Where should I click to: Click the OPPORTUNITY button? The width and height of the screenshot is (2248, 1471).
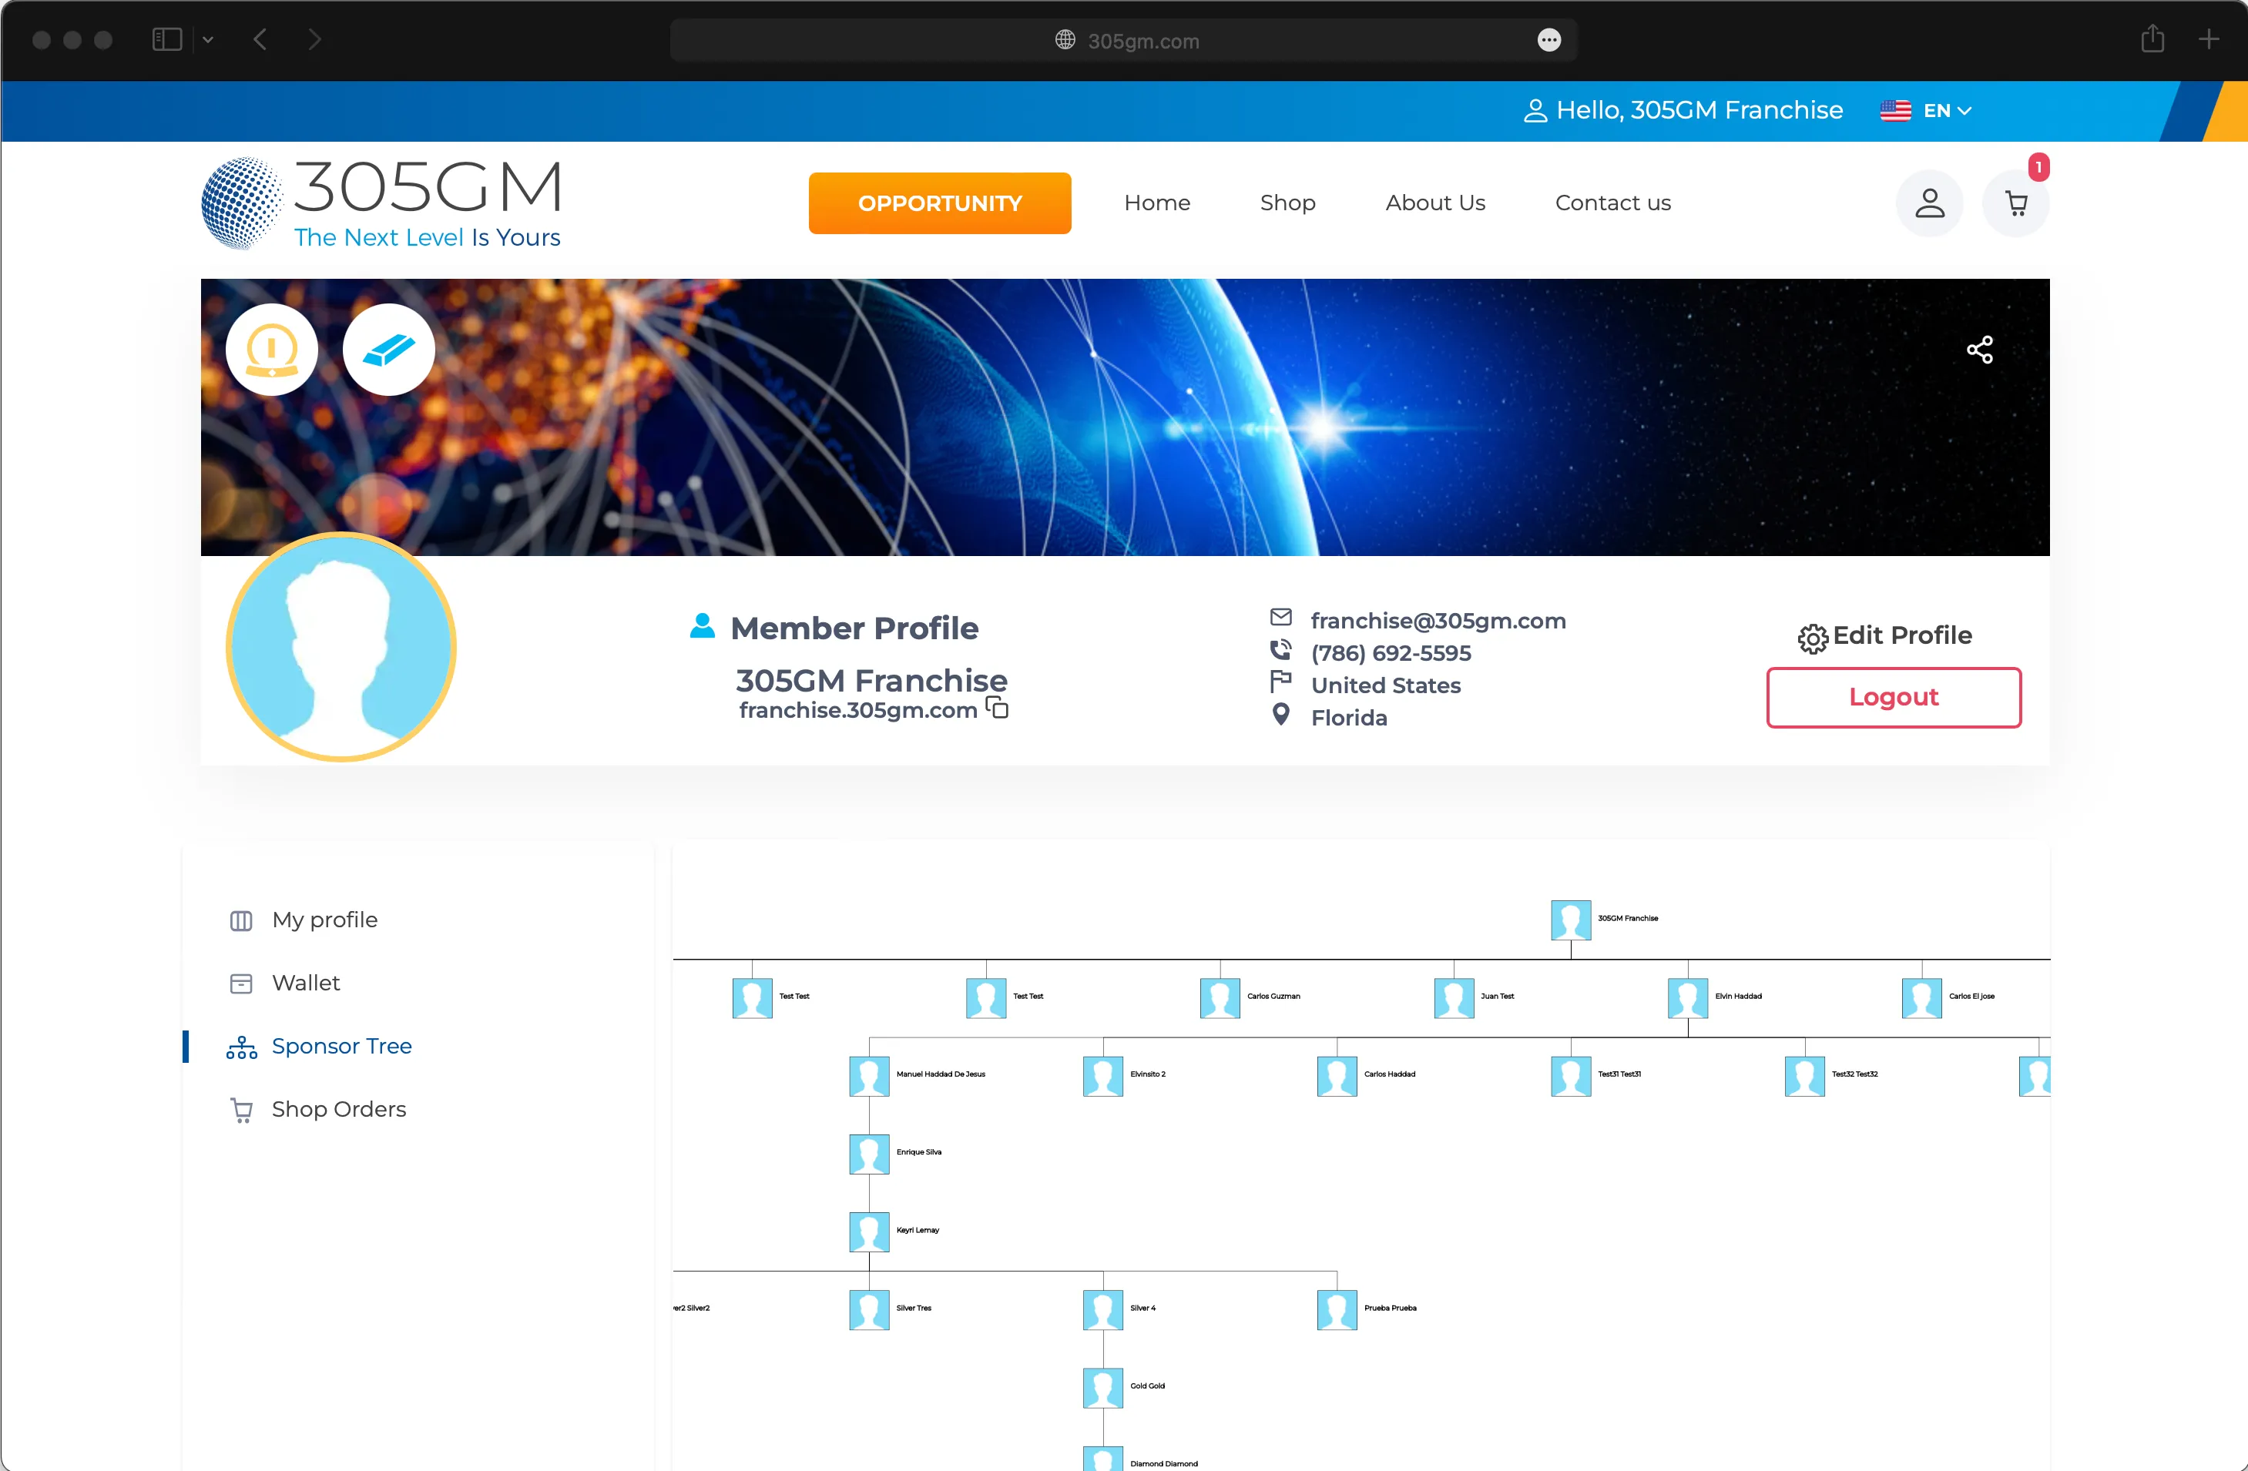[940, 203]
